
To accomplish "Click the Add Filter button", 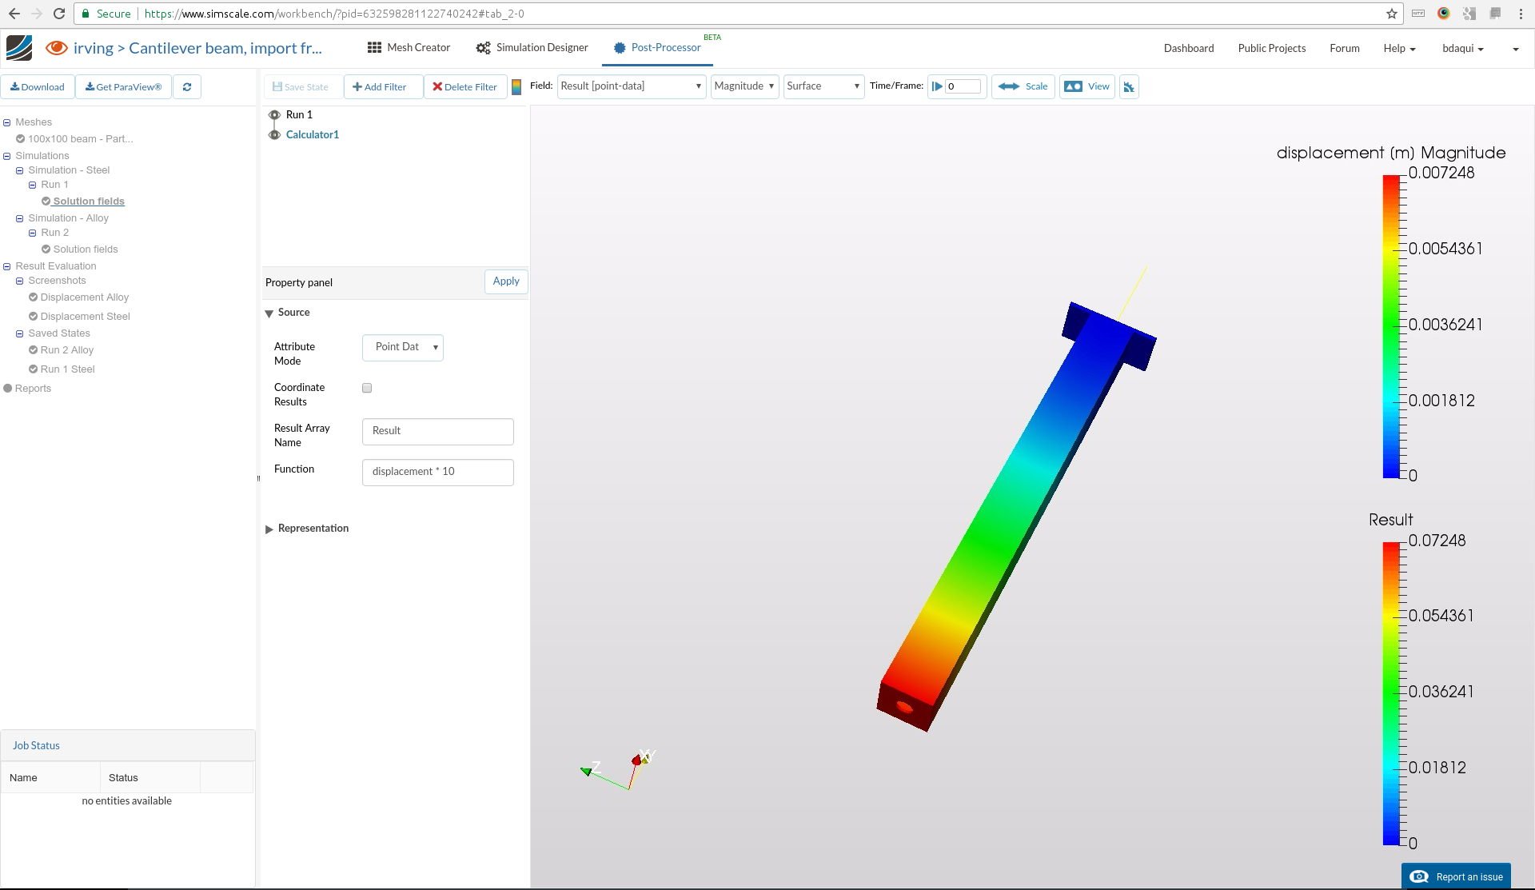I will (x=381, y=87).
